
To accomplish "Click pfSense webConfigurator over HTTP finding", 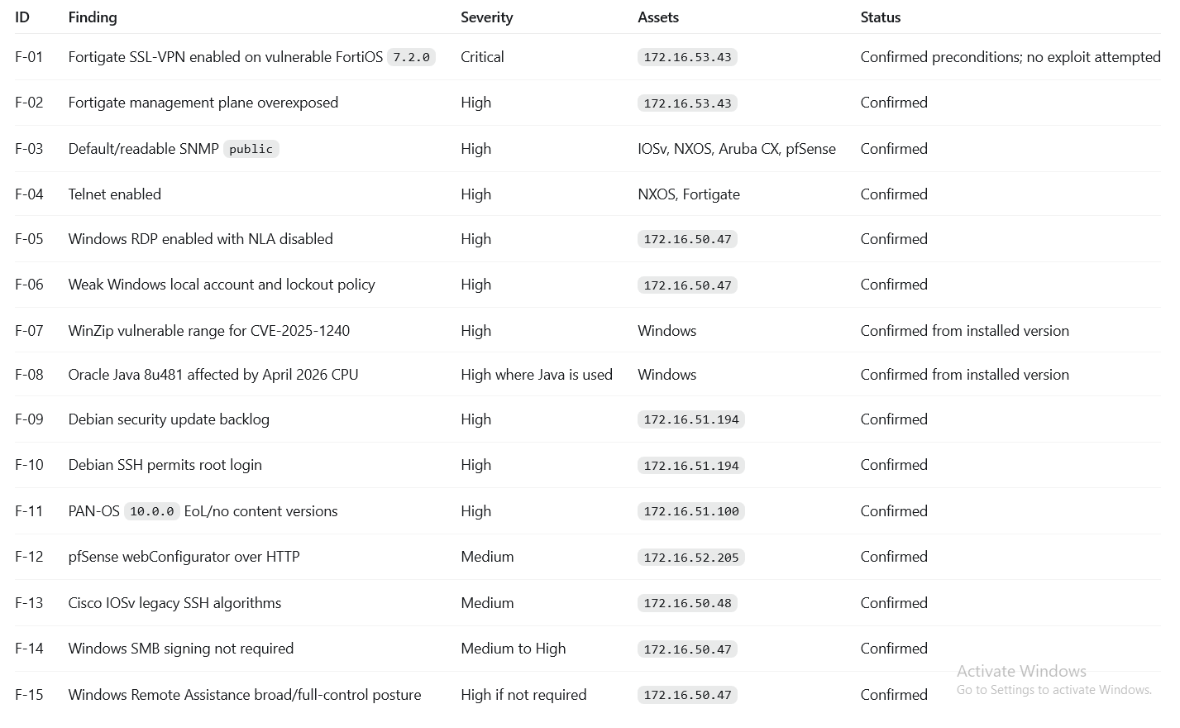I will [184, 557].
